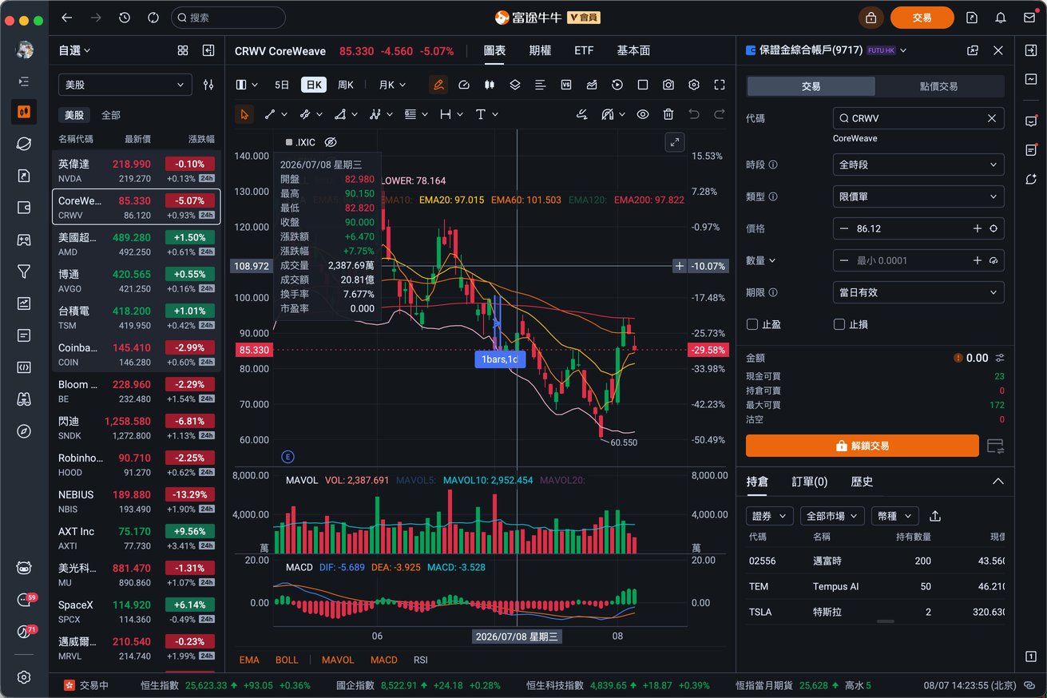Screen dimensions: 1047x698
Task: Toggle the MAVOL indicator
Action: (x=338, y=660)
